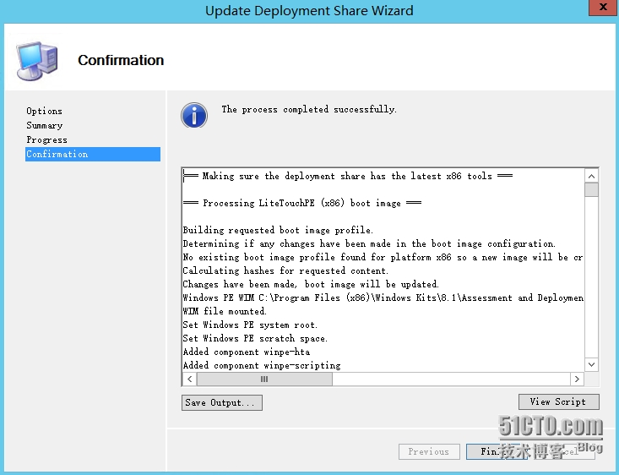Click the vertical scrollbar thumb

[591, 189]
